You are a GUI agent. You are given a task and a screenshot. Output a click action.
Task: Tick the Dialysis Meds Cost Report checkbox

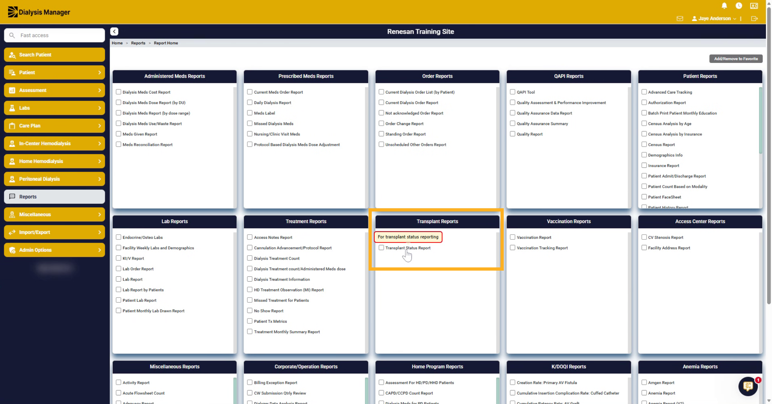click(x=118, y=92)
